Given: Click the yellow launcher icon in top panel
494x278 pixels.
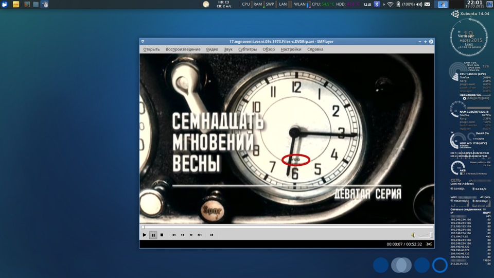Looking at the screenshot, I should [x=16, y=4].
